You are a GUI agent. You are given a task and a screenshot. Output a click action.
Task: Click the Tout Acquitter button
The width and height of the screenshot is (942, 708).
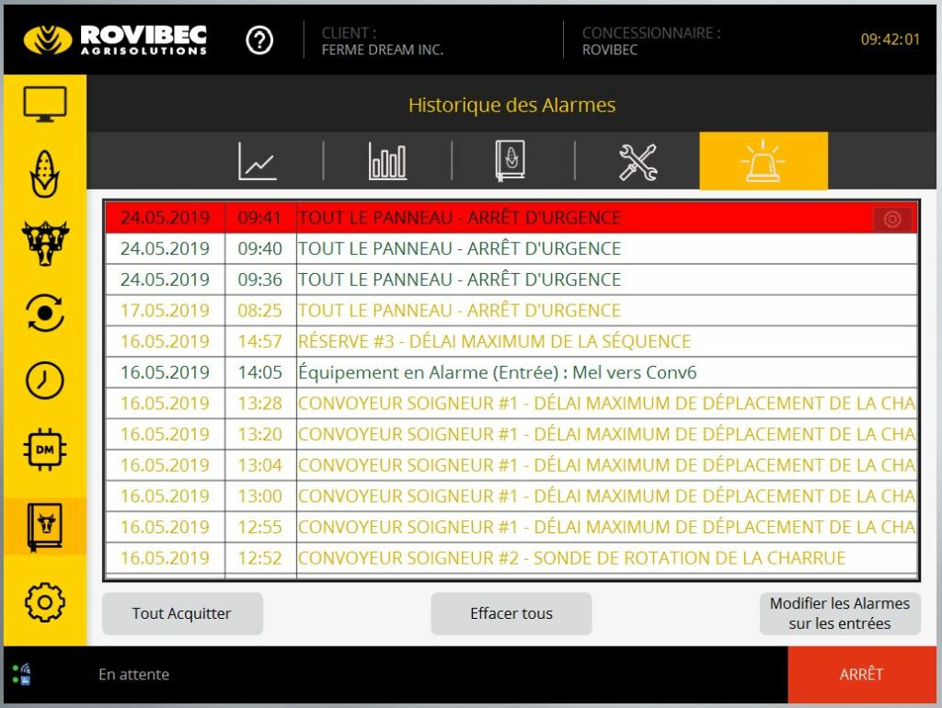point(182,613)
